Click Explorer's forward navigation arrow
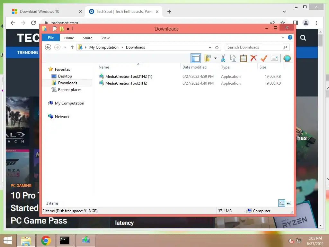Viewport: 329px width, 247px height. click(57, 47)
